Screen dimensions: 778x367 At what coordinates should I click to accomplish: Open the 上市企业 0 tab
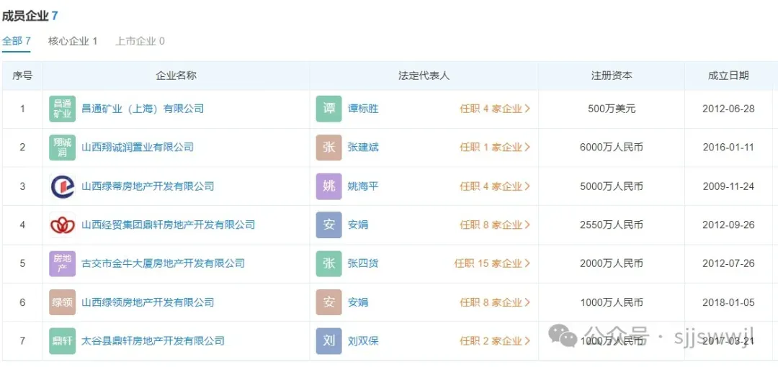click(x=140, y=41)
